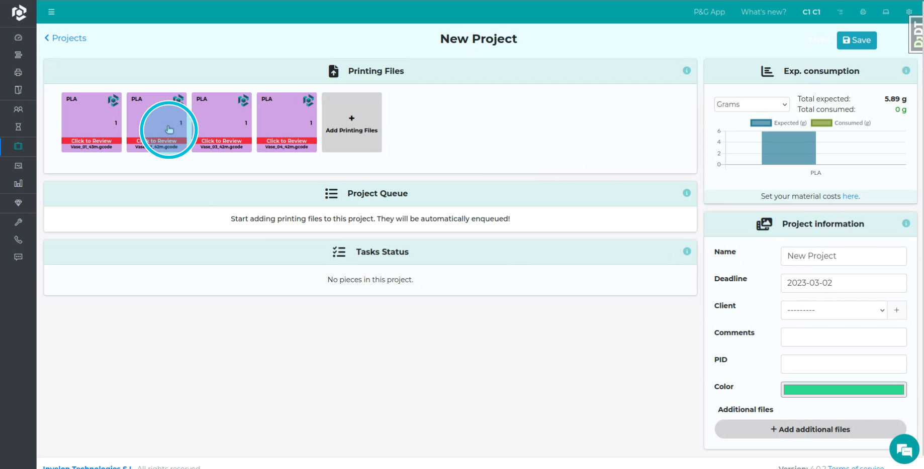Open the printers icon in left sidebar

coord(18,72)
